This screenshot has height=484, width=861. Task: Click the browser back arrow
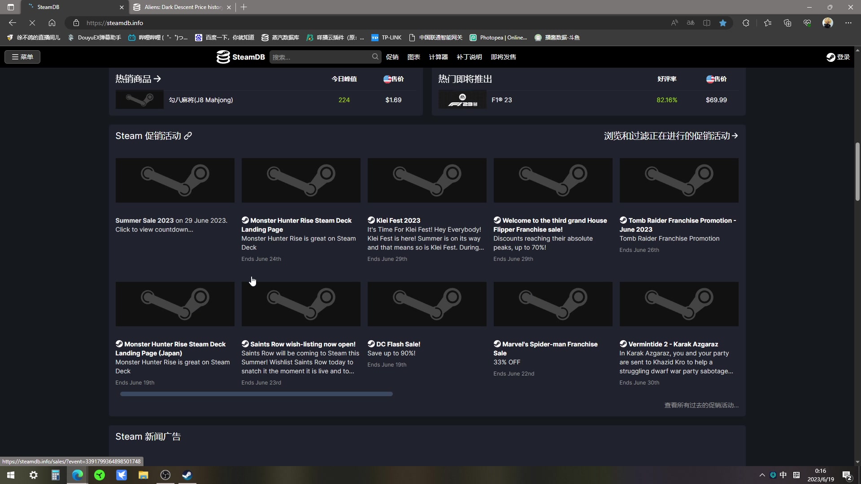pyautogui.click(x=13, y=23)
